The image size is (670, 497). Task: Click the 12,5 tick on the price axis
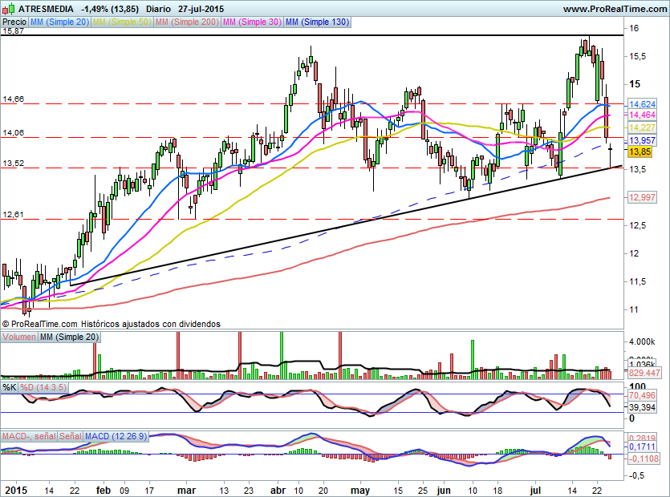point(637,225)
